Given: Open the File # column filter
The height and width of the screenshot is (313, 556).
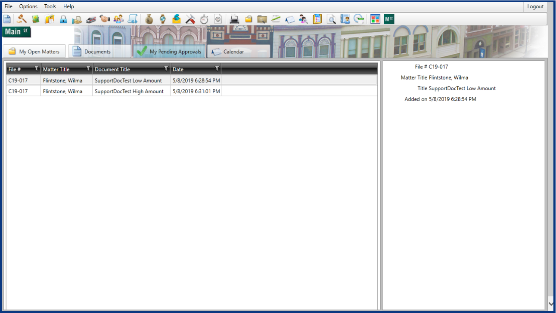Looking at the screenshot, I should (x=37, y=68).
